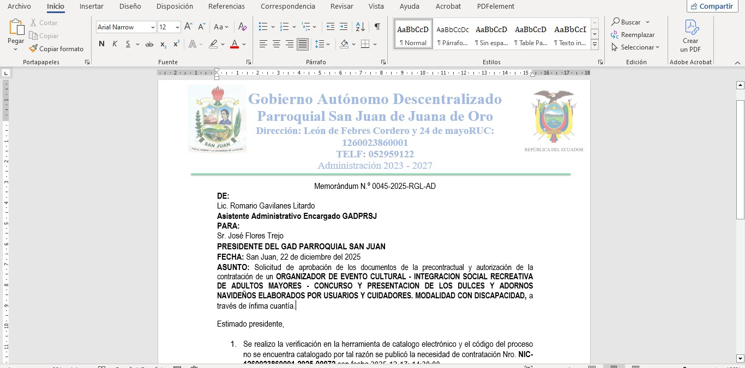The width and height of the screenshot is (745, 368).
Task: Open the Referencias ribbon tab
Action: pos(226,7)
